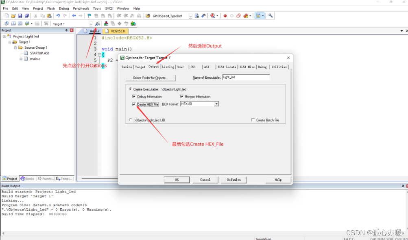Open the HEX Format HEX-80 dropdown
Image resolution: width=408 pixels, height=240 pixels.
[216, 104]
